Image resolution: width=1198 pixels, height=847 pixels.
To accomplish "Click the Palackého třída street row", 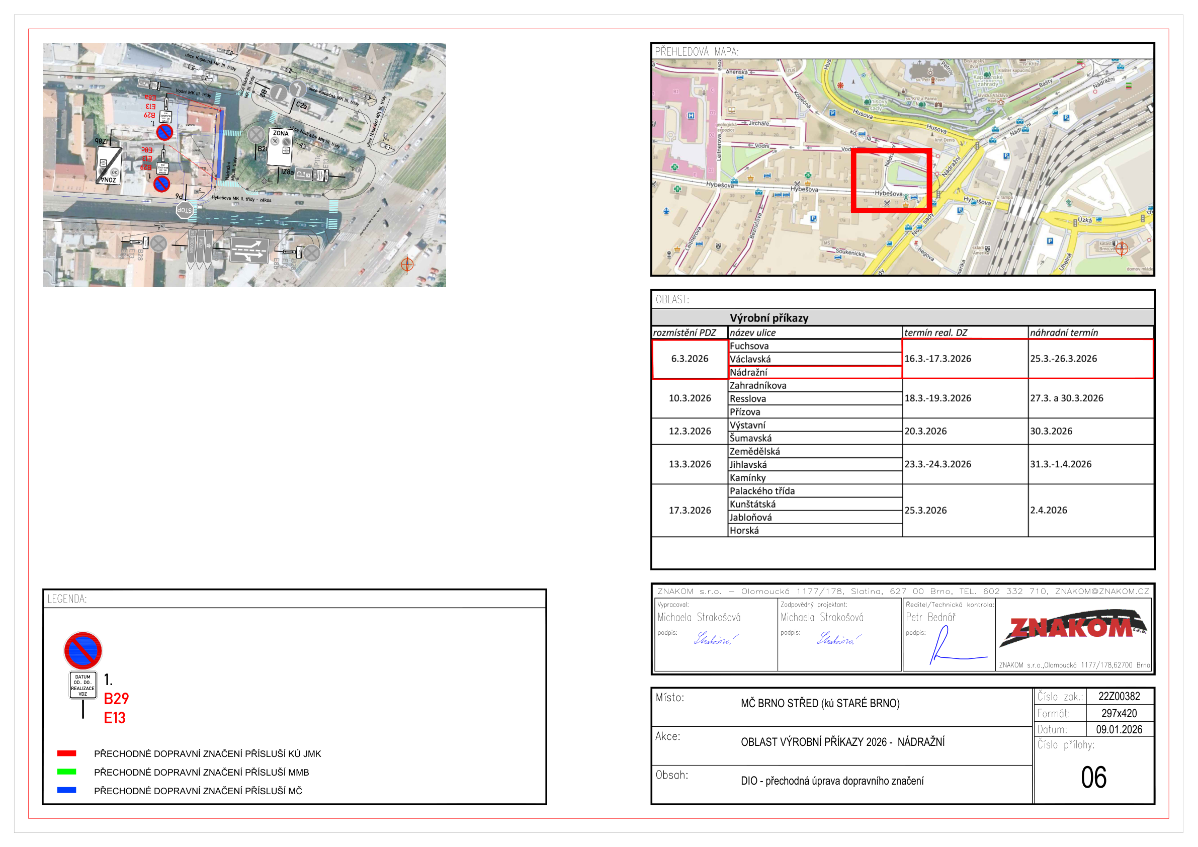I will coord(815,491).
